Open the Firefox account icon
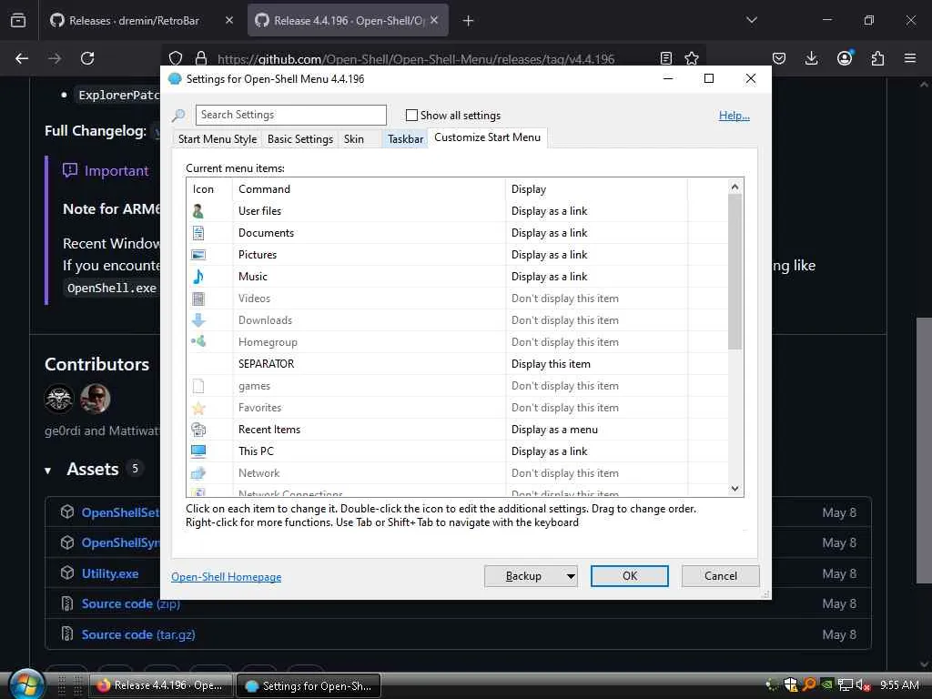Viewport: 932px width, 699px height. coord(845,57)
